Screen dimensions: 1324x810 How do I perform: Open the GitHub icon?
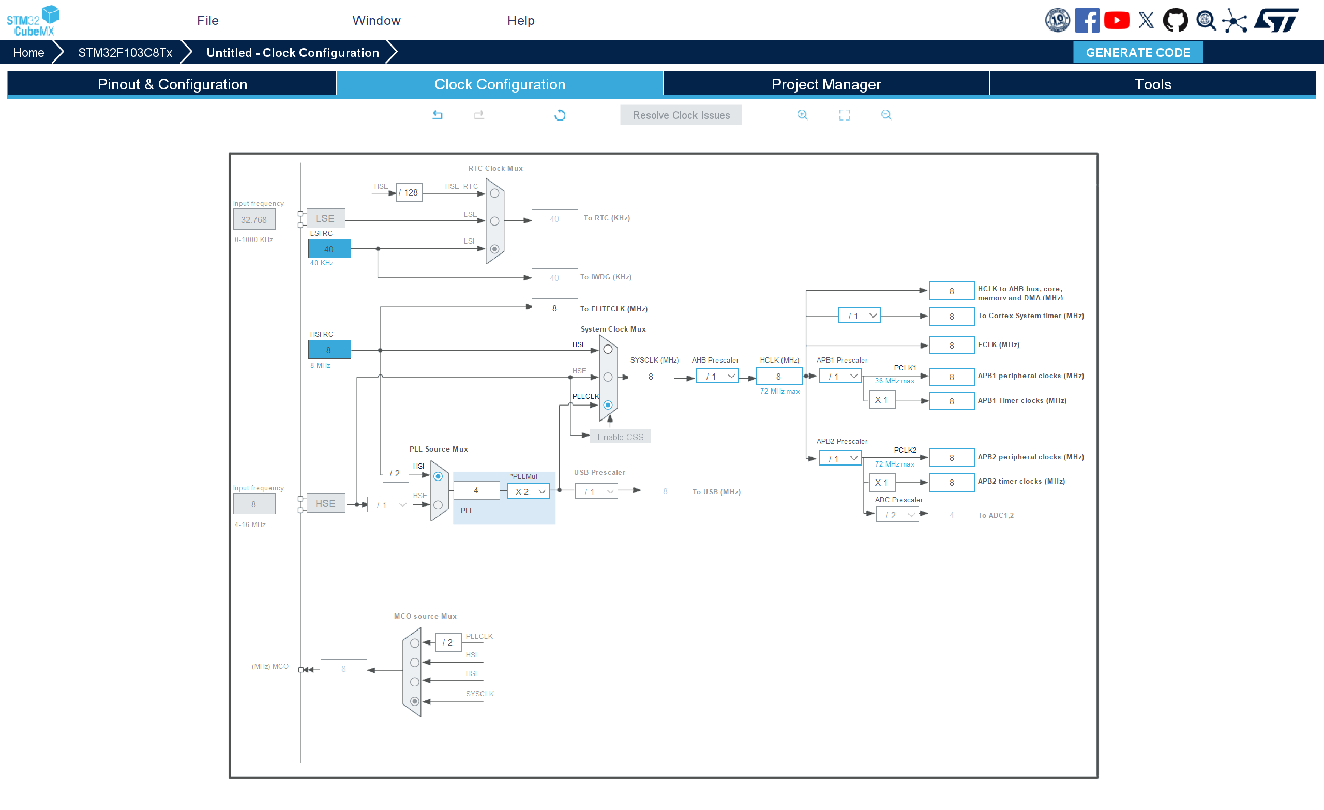(x=1176, y=20)
